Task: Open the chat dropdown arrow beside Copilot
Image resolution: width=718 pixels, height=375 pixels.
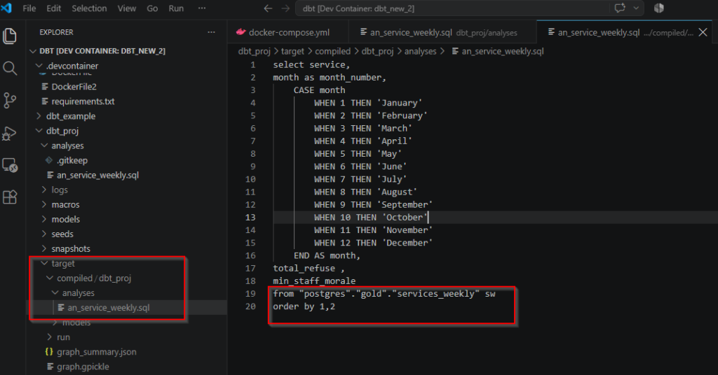Action: [636, 8]
